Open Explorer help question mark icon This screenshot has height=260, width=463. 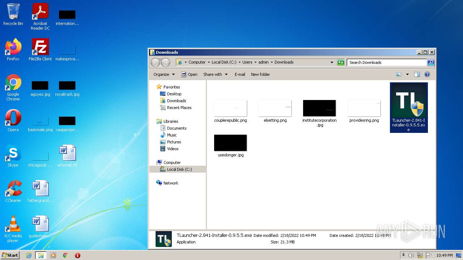pos(427,74)
